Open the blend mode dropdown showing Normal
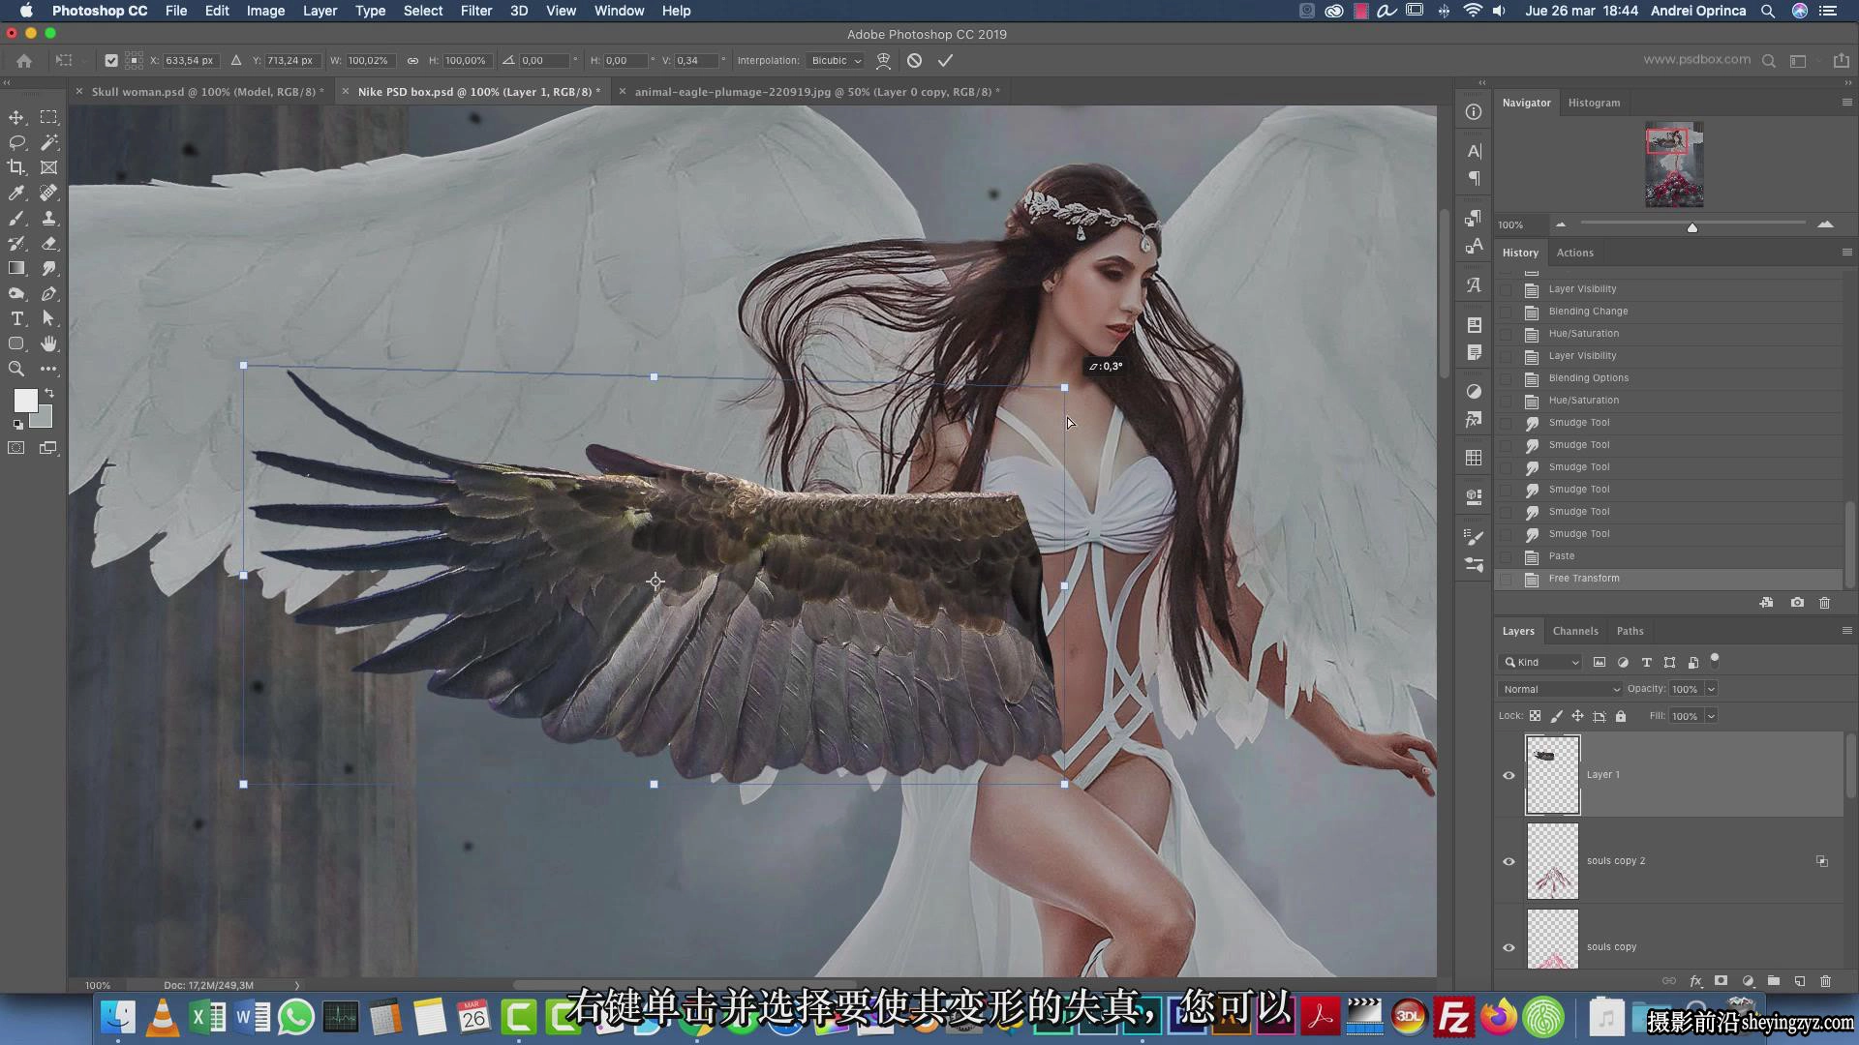 [1560, 689]
